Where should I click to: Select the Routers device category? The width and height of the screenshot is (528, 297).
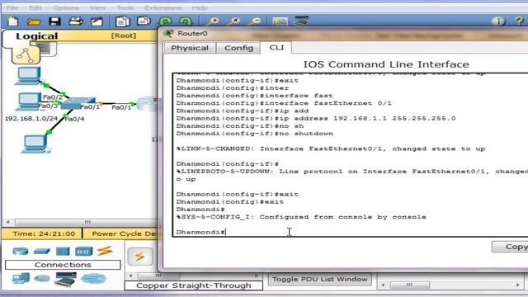pyautogui.click(x=20, y=251)
